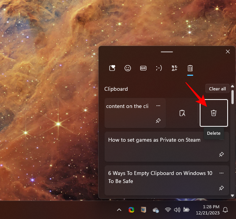Open the Symbols tab
Viewport: 236px width, 219px height.
(174, 68)
